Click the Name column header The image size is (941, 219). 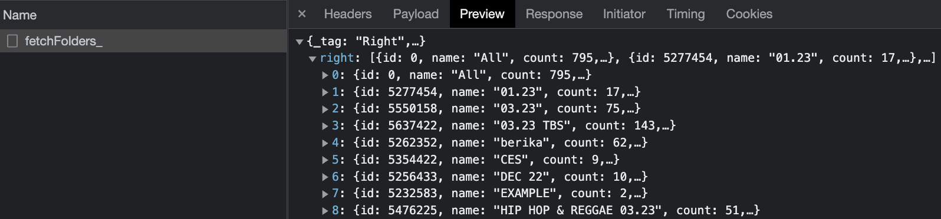(143, 15)
